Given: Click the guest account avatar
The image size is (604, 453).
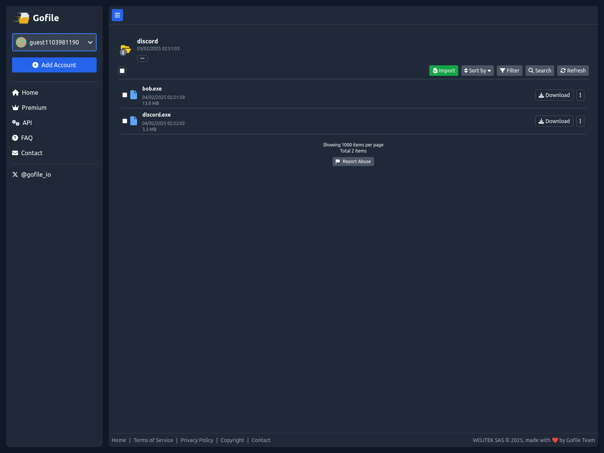Looking at the screenshot, I should [x=21, y=42].
